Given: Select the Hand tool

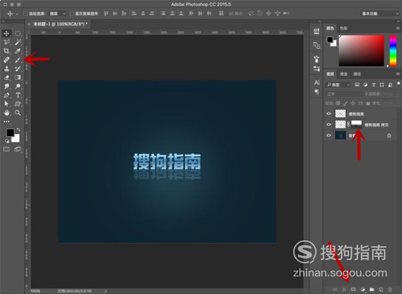Looking at the screenshot, I should pos(6,112).
